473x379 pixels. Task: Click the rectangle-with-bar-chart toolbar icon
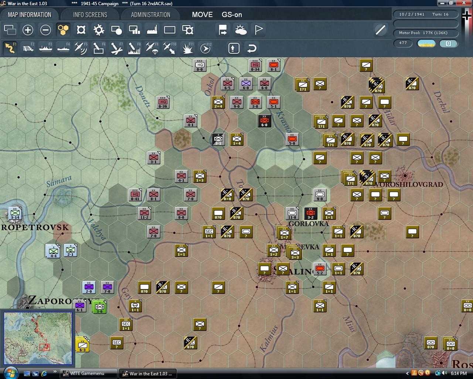pos(134,30)
